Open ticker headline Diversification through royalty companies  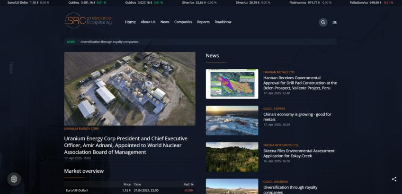point(109,42)
